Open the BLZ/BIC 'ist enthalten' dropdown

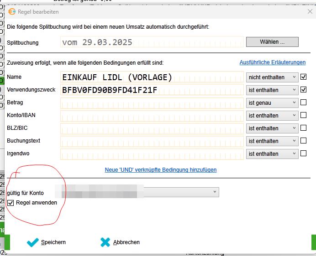coord(272,128)
